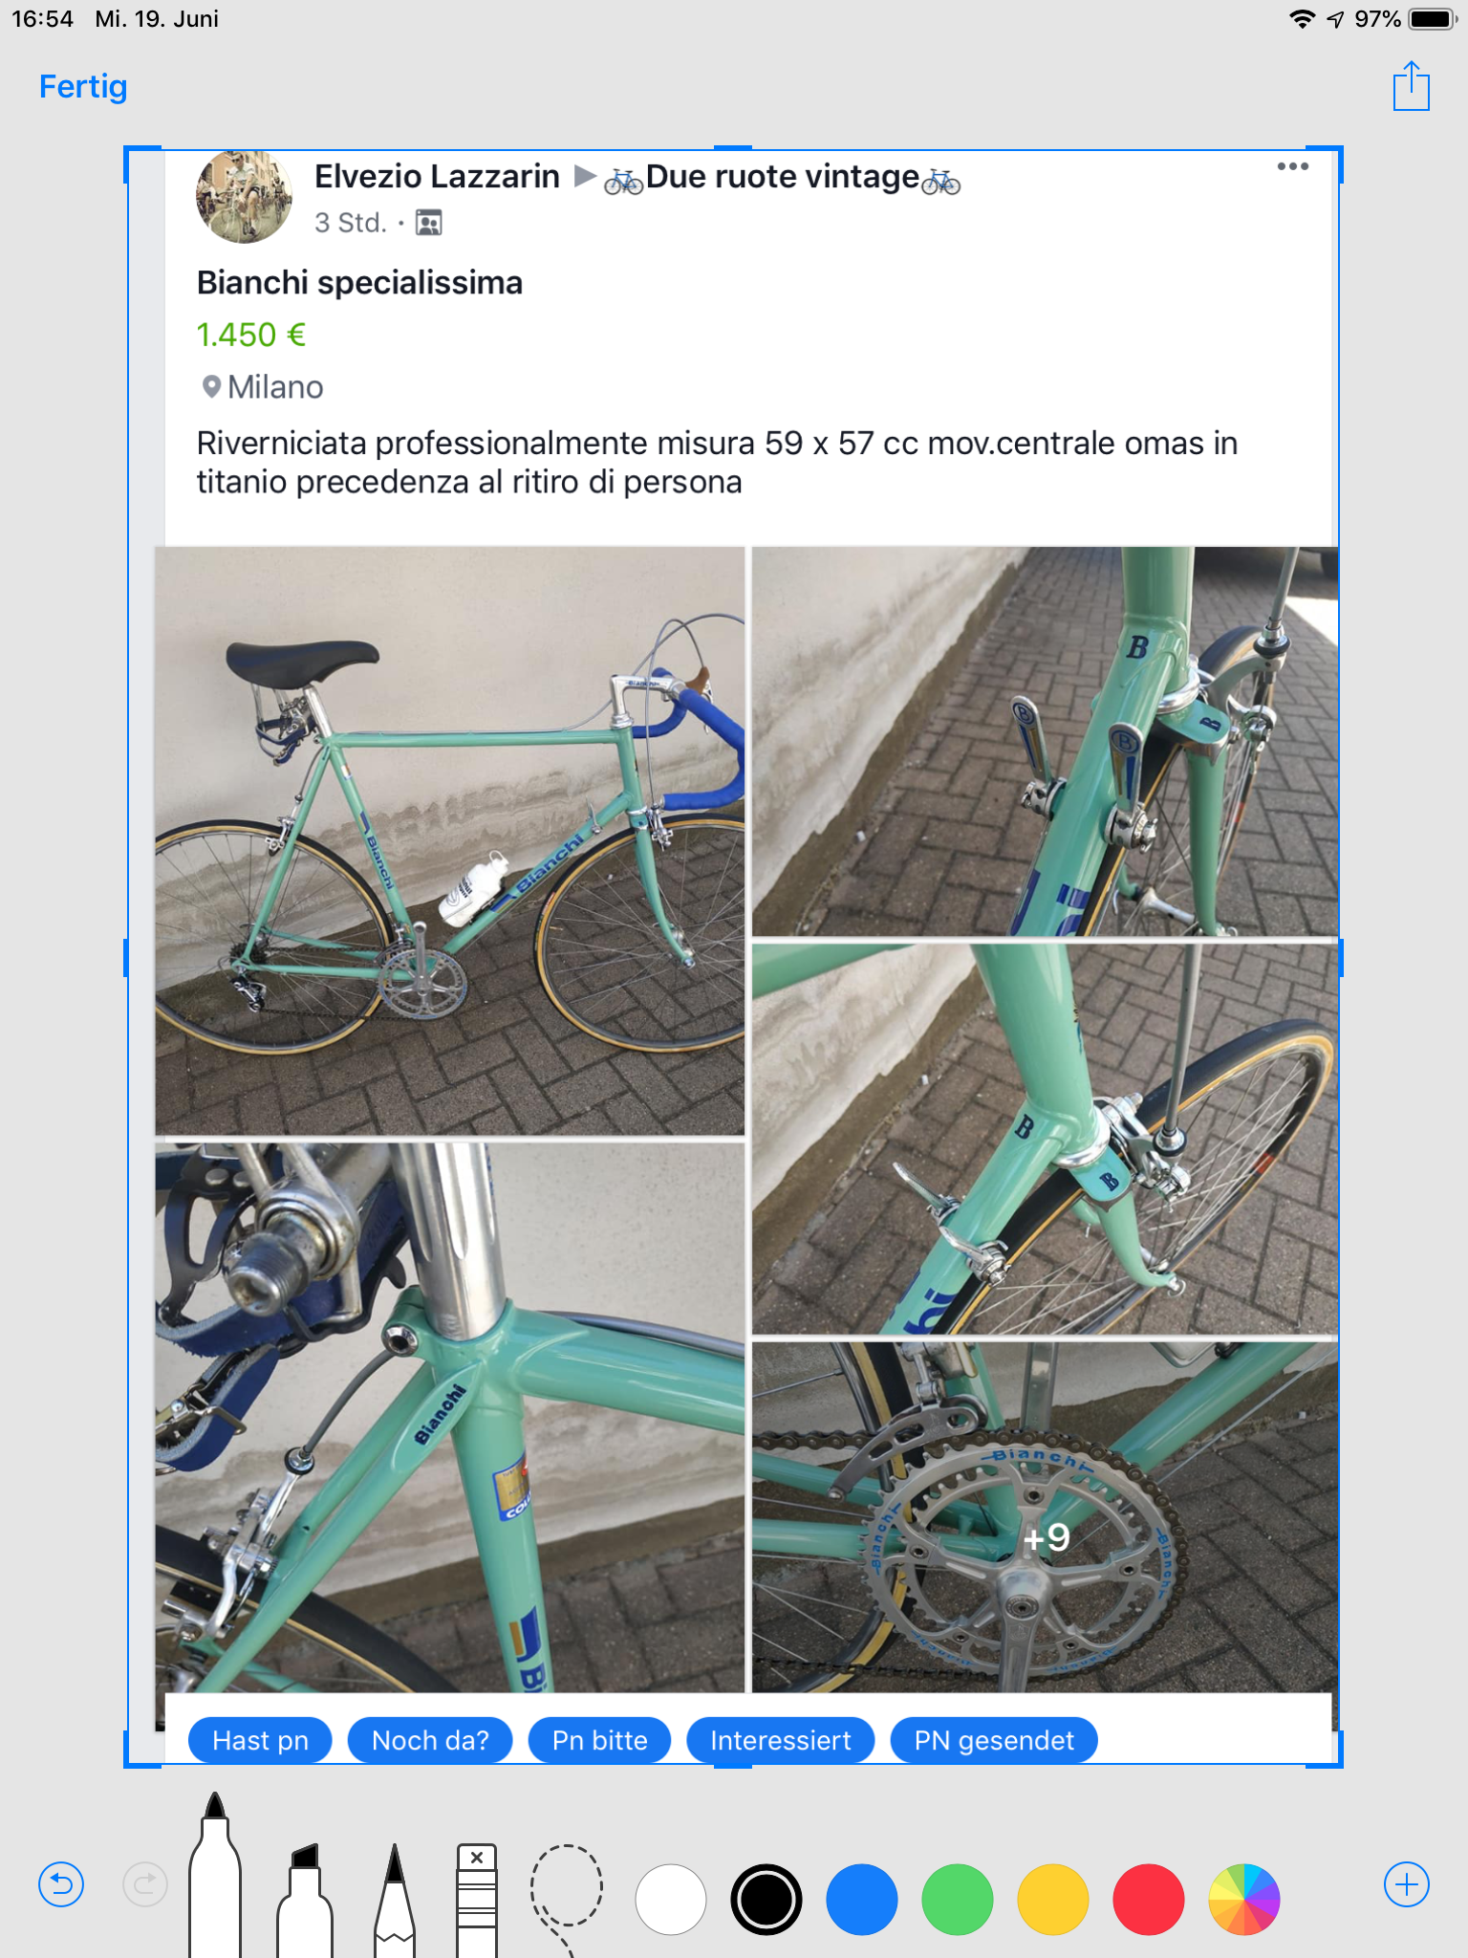Select the eraser tool

477,1900
